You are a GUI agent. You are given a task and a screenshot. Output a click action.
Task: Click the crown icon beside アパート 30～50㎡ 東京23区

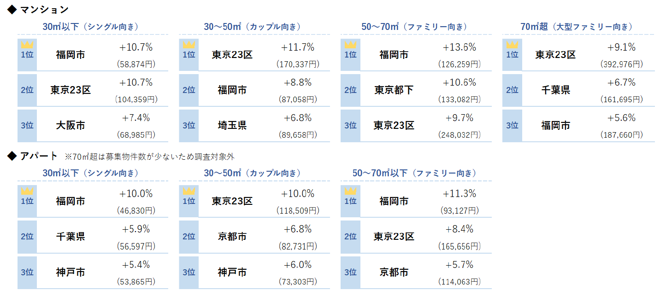[189, 192]
